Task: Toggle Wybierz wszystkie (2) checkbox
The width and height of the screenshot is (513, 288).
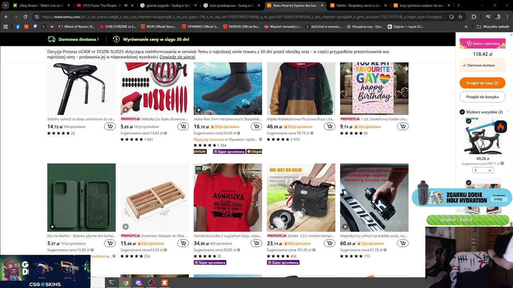Action: pos(463,112)
